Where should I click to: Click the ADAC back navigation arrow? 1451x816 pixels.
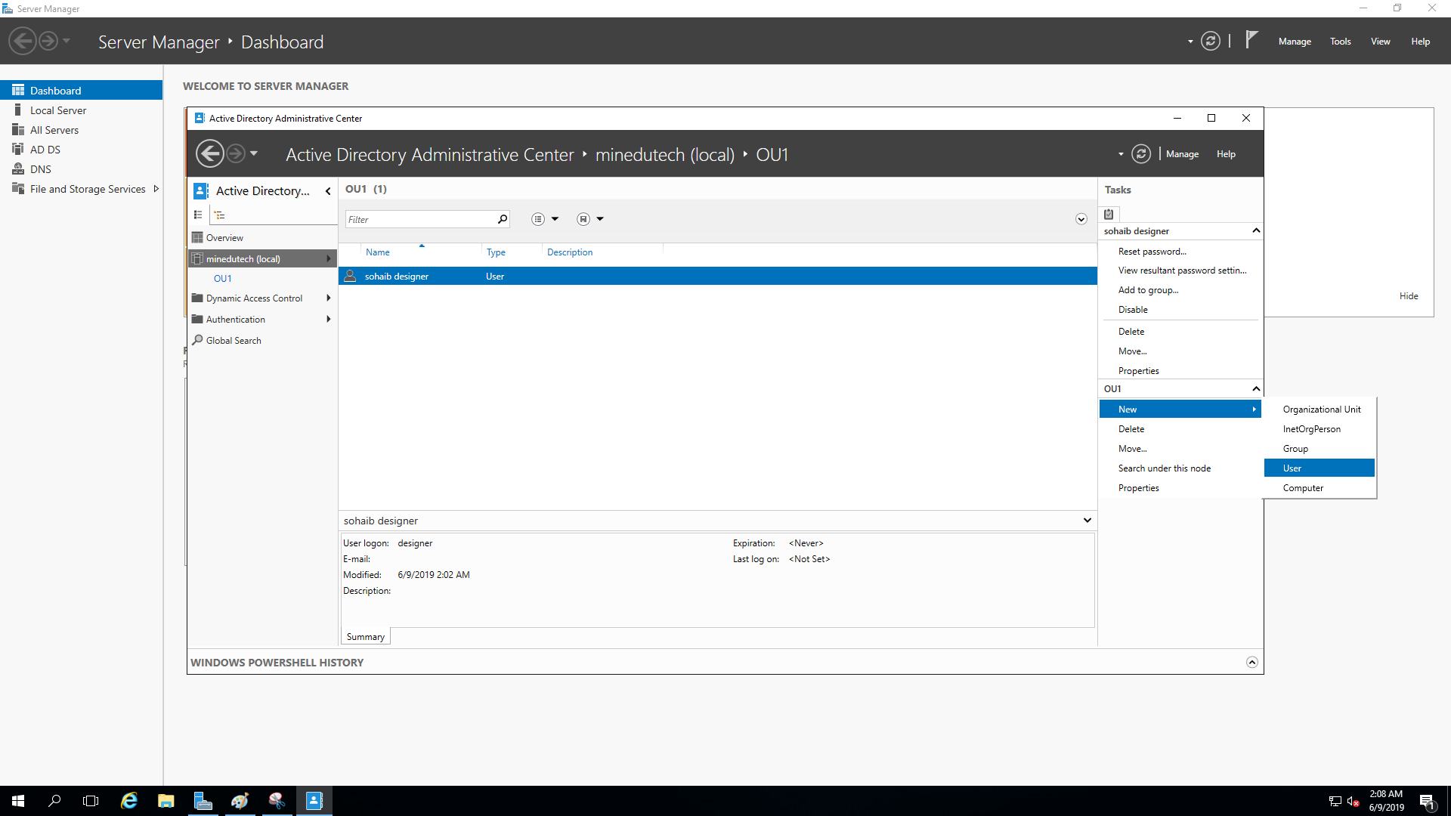(209, 154)
